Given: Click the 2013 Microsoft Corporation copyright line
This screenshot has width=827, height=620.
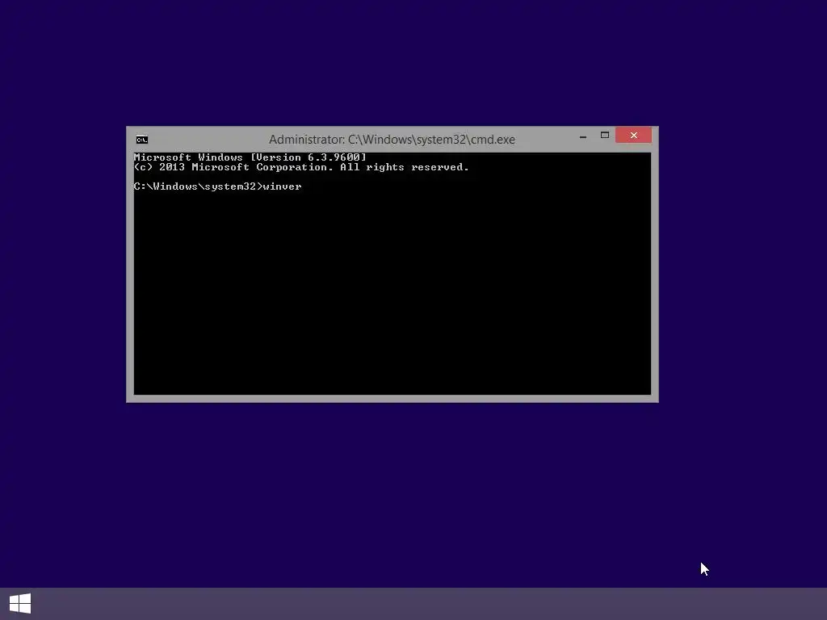Looking at the screenshot, I should (301, 167).
